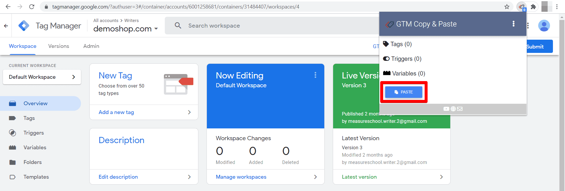Click the globe icon in extension footer

pyautogui.click(x=453, y=109)
